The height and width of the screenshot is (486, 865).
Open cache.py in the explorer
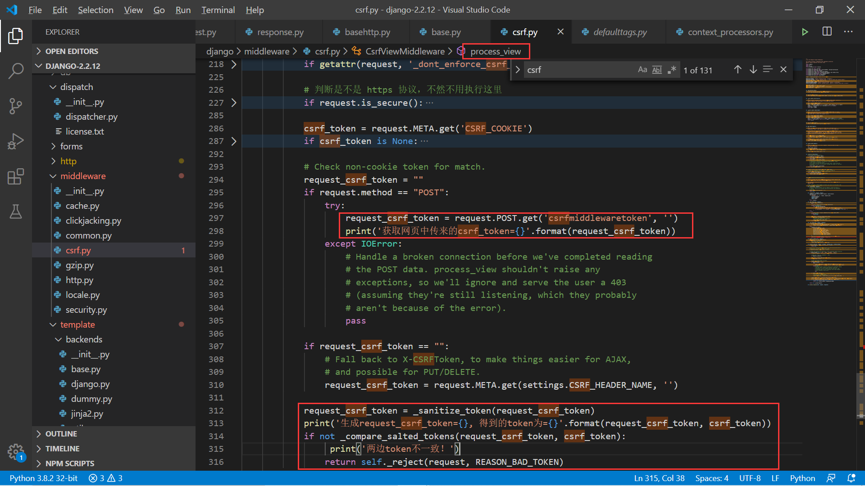[x=82, y=206]
